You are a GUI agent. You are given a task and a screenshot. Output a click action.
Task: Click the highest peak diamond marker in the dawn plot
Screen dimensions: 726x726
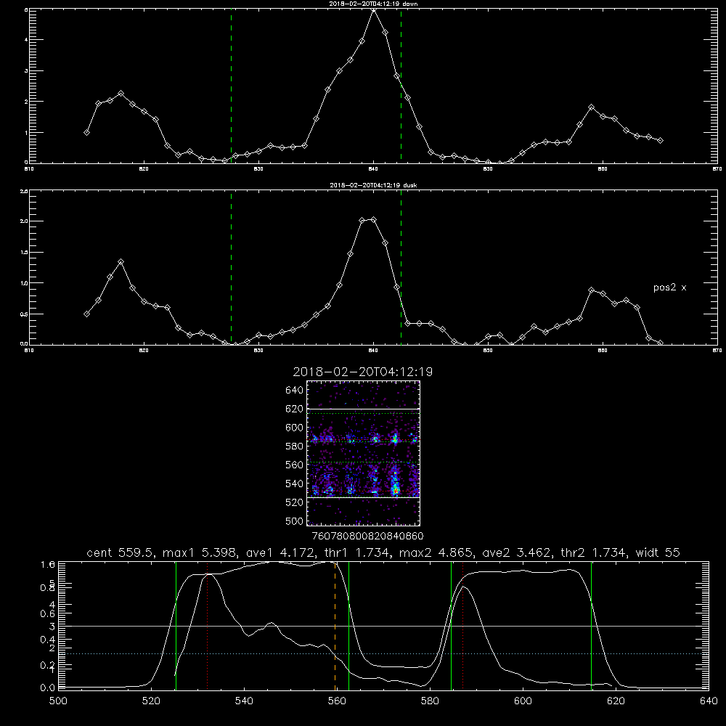[374, 10]
